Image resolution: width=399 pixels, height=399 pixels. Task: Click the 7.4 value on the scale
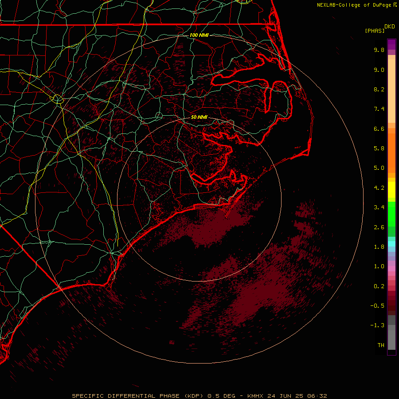pyautogui.click(x=379, y=109)
